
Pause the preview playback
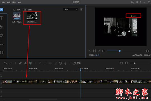[x=95, y=51]
